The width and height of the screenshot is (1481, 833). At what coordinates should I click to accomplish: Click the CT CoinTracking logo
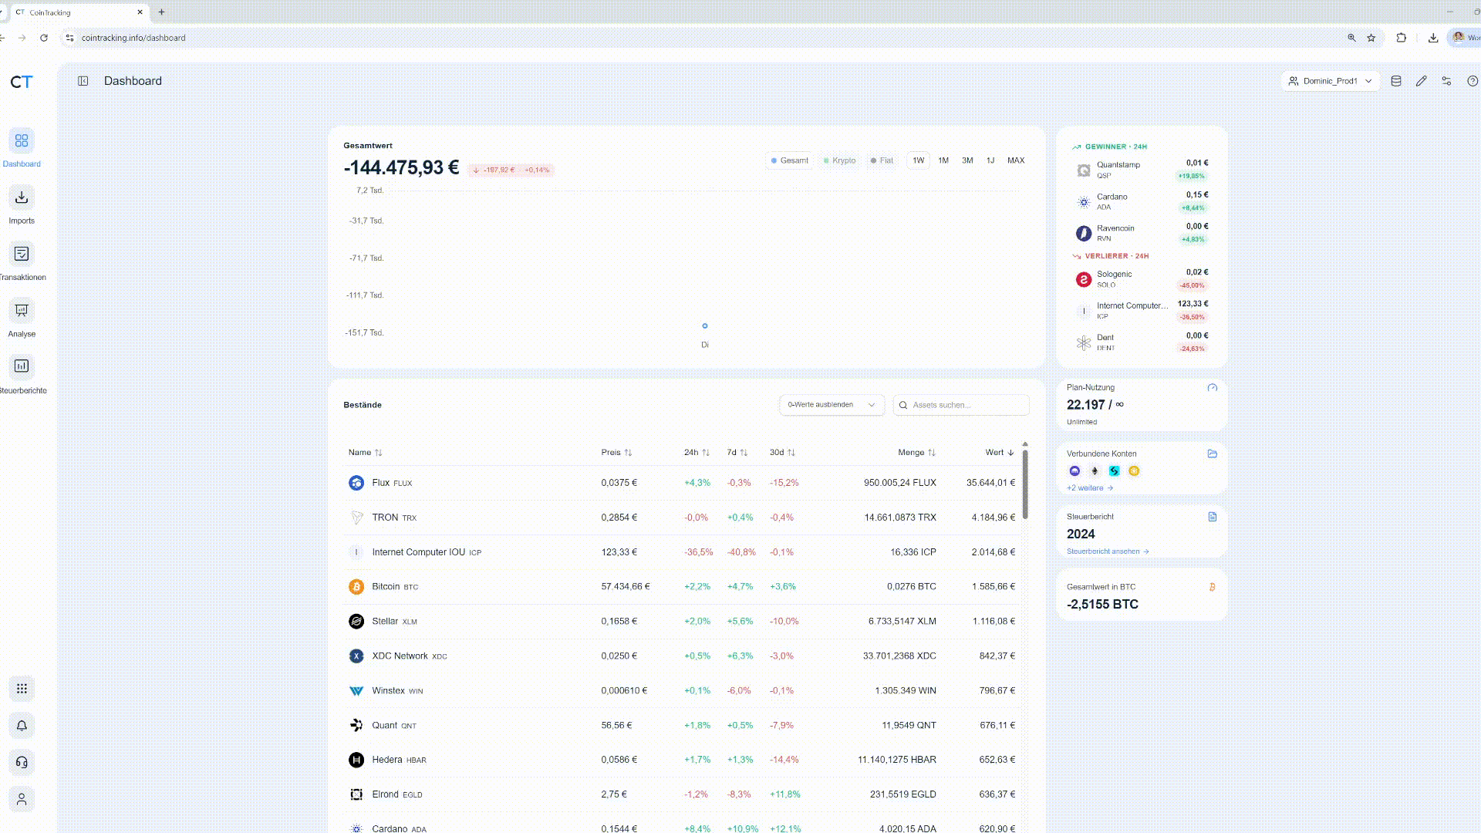click(x=22, y=82)
